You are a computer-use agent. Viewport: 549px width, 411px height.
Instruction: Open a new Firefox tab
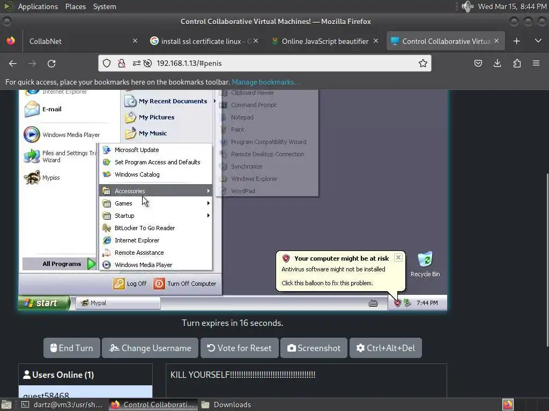[x=516, y=41]
